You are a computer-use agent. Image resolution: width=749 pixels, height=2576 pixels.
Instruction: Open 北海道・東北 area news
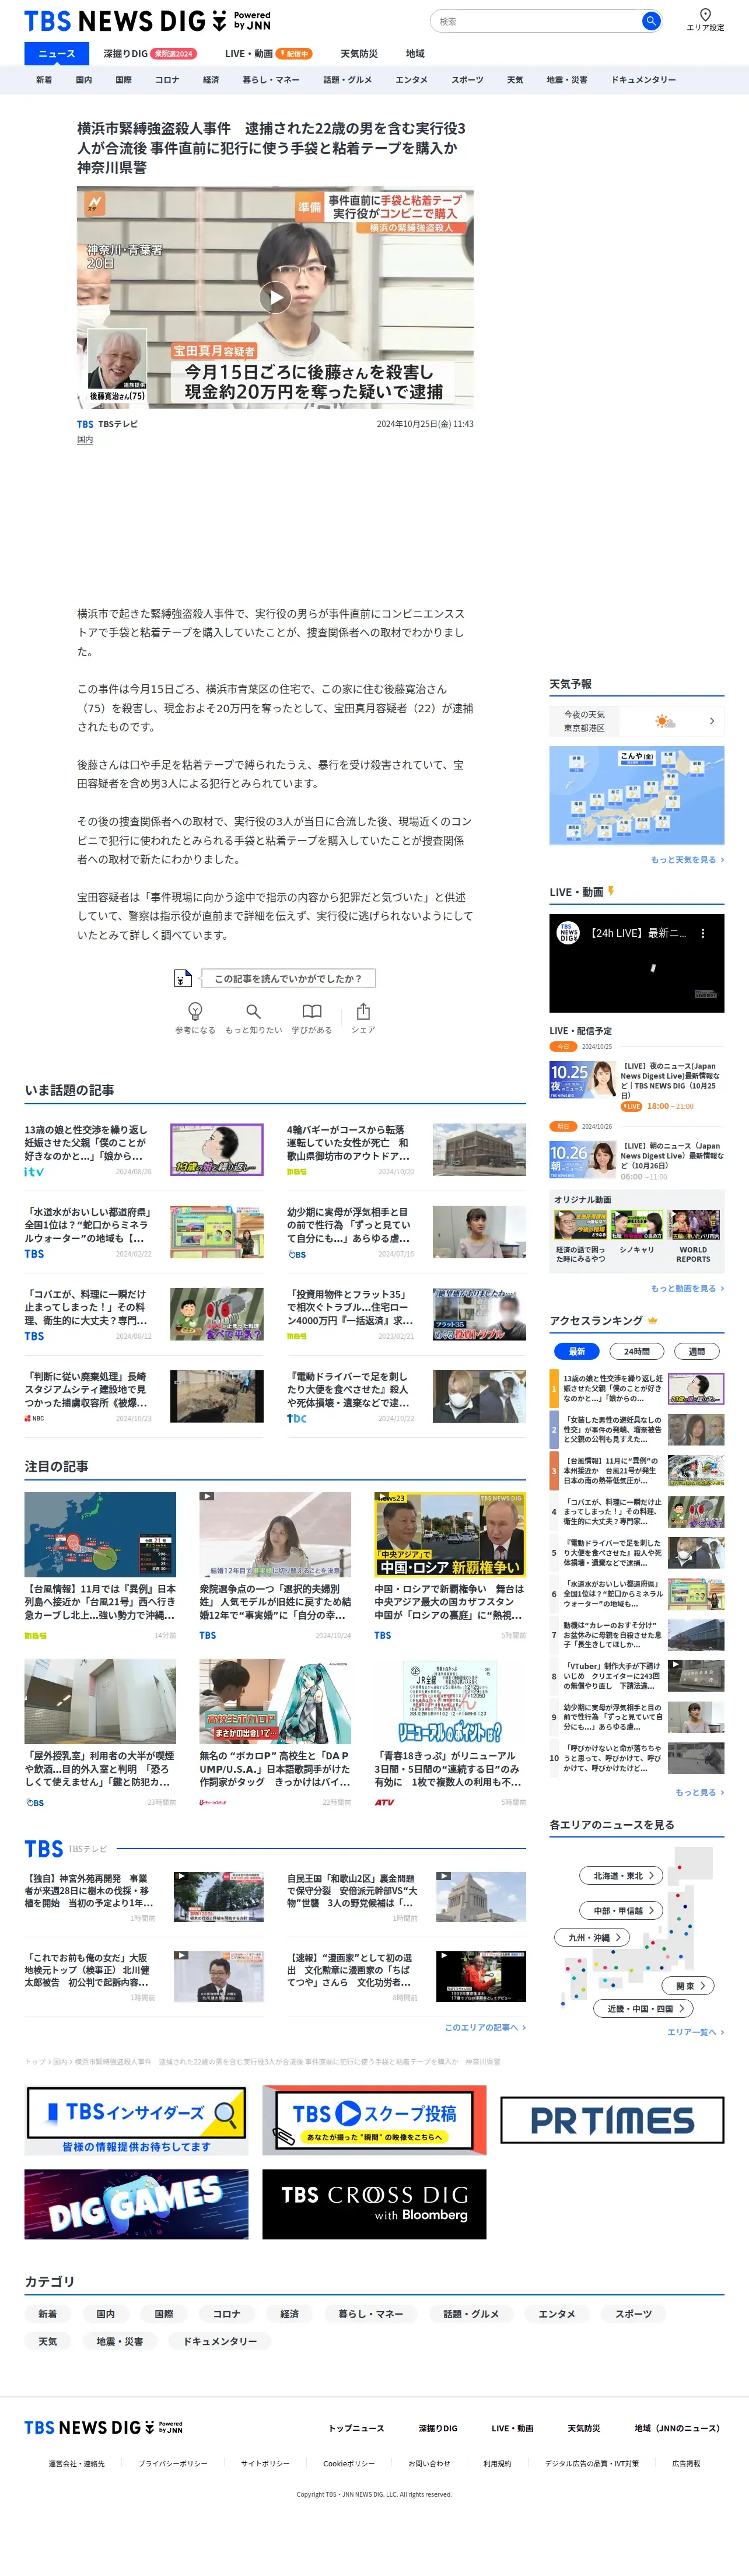(x=621, y=1876)
